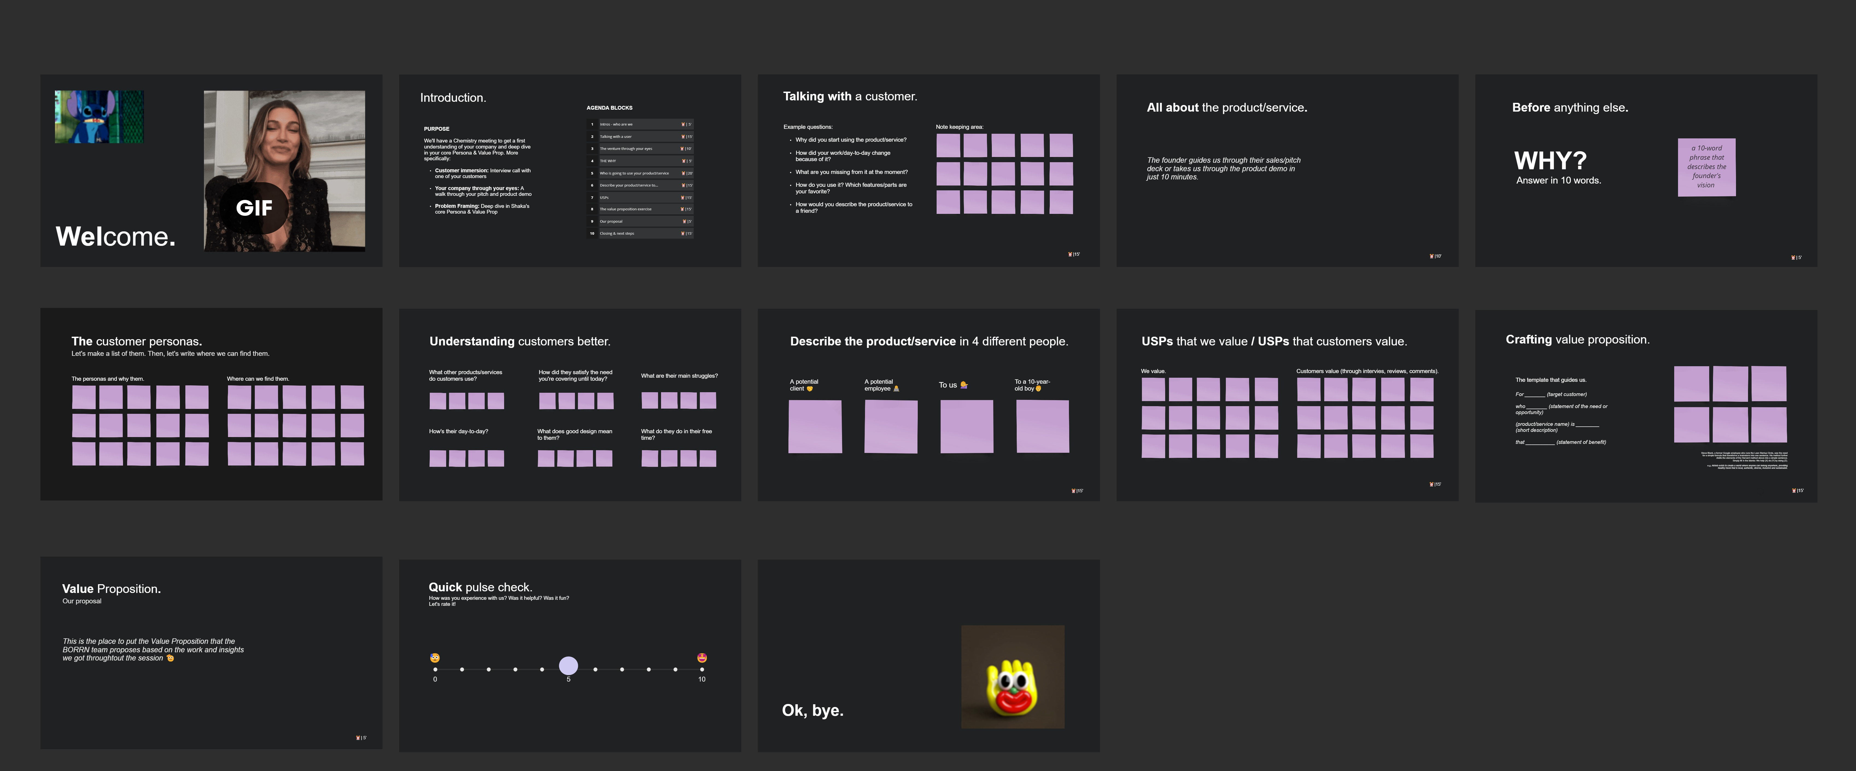This screenshot has height=771, width=1856.
Task: Click agenda row 'Who is going to use your product/service'
Action: click(x=641, y=173)
